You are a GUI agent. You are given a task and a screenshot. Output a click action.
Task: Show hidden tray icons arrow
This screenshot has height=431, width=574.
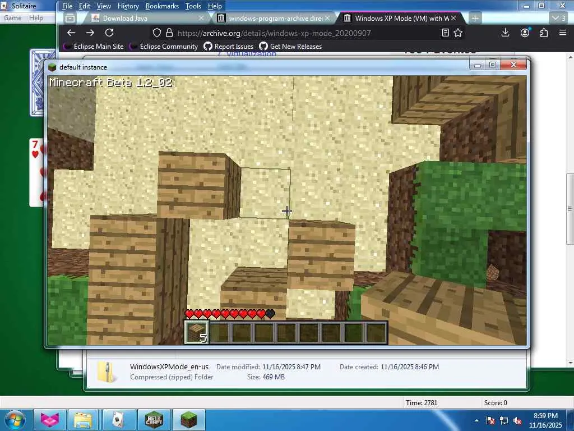(476, 421)
